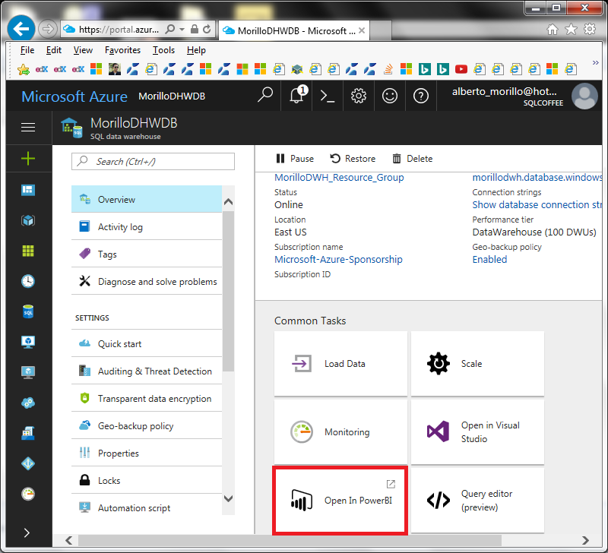This screenshot has height=553, width=608.
Task: Expand left sidebar with bottom chevron
Action: point(27,532)
